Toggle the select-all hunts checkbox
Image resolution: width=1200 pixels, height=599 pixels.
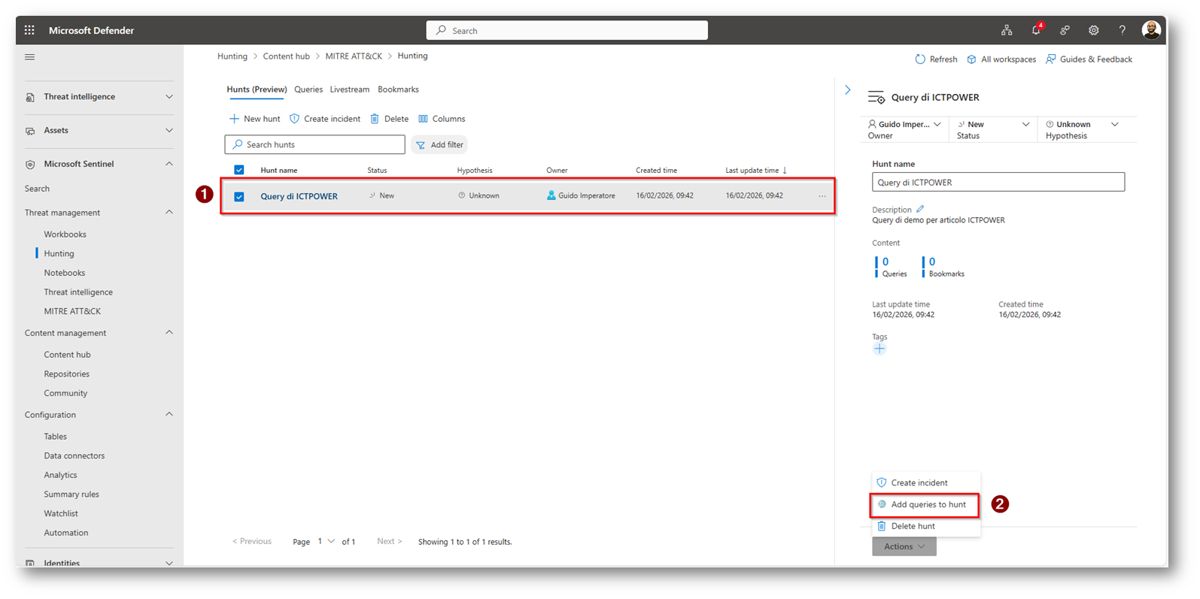point(239,170)
